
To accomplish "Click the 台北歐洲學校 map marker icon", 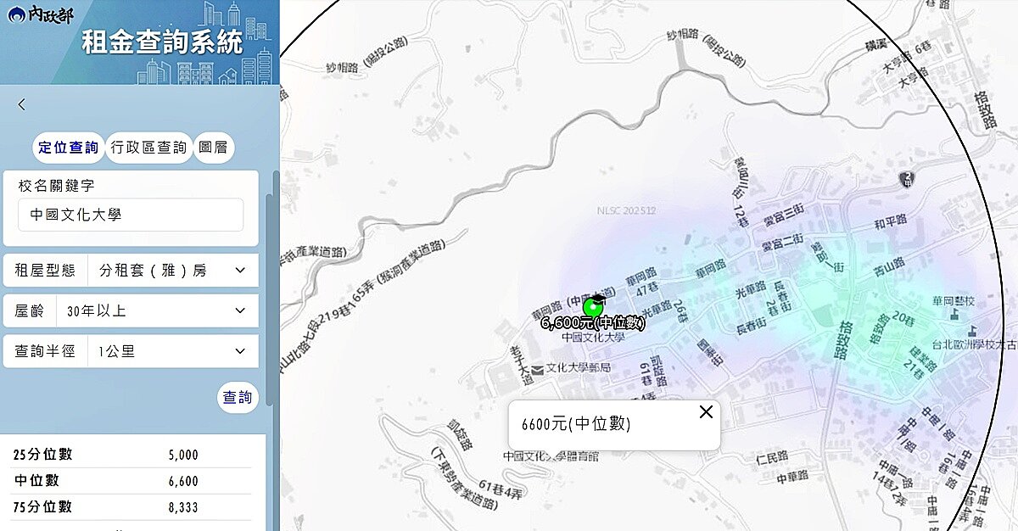I will tap(973, 331).
